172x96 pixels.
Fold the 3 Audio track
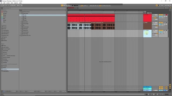point(144,30)
